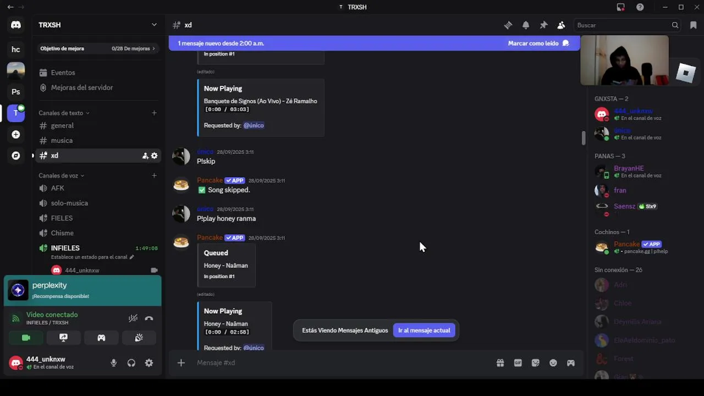
Task: Open Mejoras del servidor
Action: pyautogui.click(x=97, y=87)
